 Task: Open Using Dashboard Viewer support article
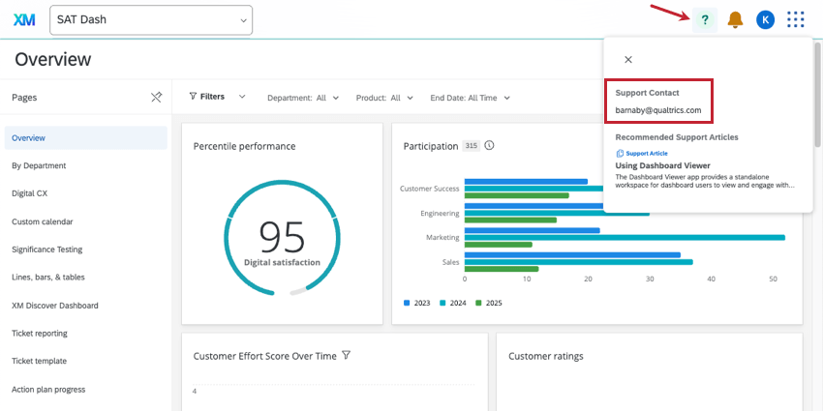click(663, 165)
